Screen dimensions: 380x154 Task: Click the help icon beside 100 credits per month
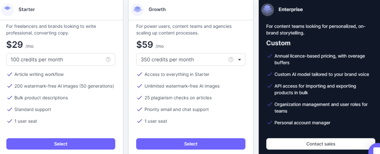(108, 60)
